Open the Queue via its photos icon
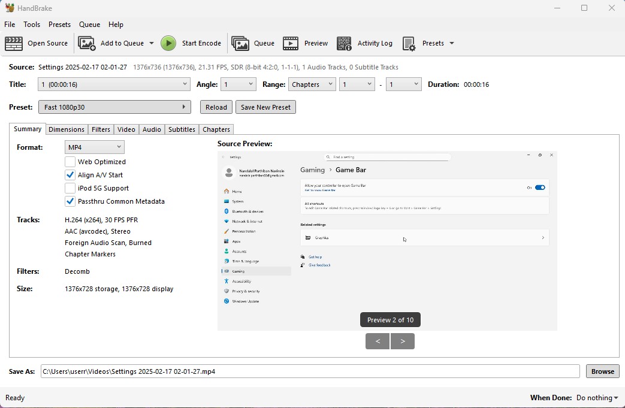 (240, 43)
